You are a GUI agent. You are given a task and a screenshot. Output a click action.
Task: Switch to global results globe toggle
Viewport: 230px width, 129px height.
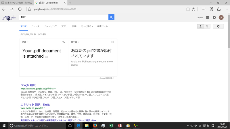click(x=207, y=26)
